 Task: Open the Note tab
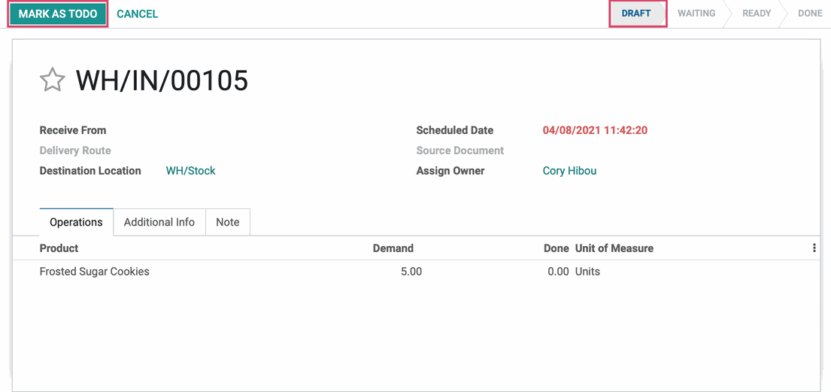pyautogui.click(x=228, y=222)
